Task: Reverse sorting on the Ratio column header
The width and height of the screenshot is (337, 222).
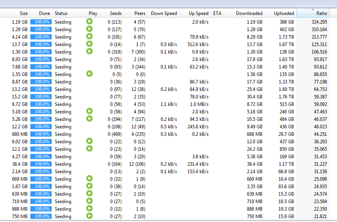Action: (313, 13)
